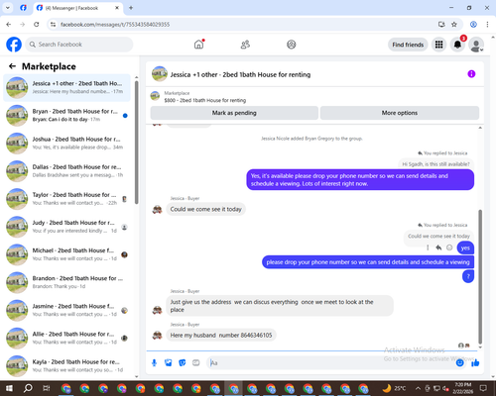The image size is (496, 396).
Task: Click 'Here my husband number' message
Action: point(221,336)
